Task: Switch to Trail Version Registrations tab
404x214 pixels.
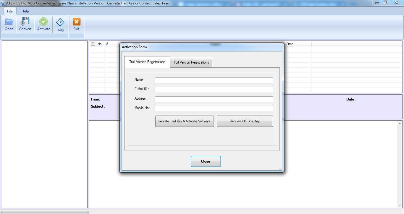Action: 147,62
